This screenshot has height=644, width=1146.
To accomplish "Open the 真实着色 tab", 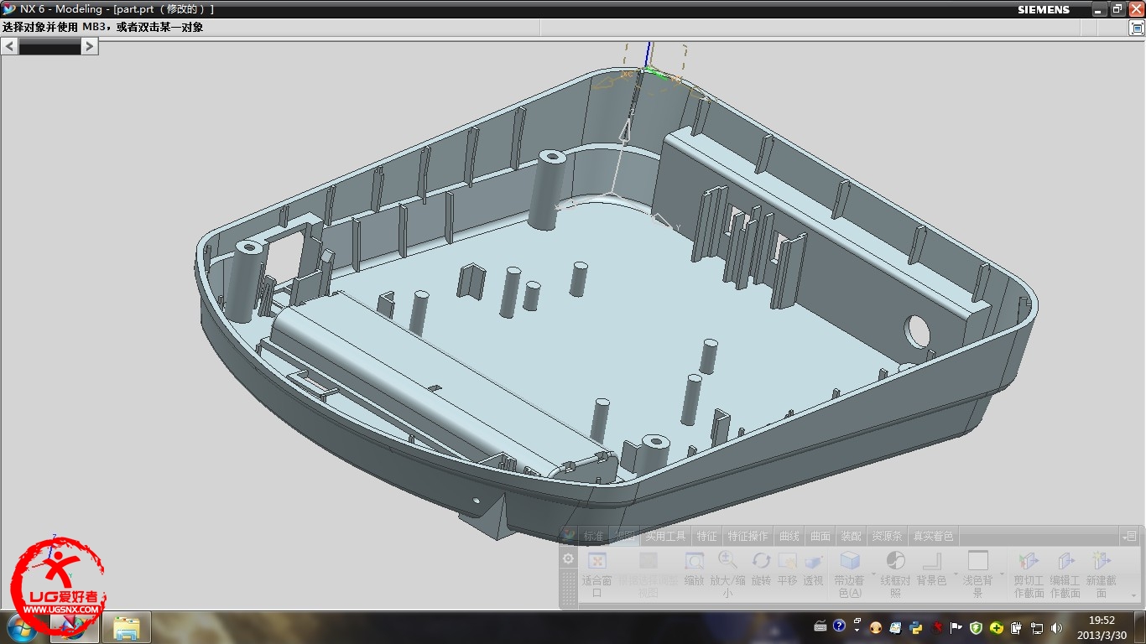I will coord(933,536).
